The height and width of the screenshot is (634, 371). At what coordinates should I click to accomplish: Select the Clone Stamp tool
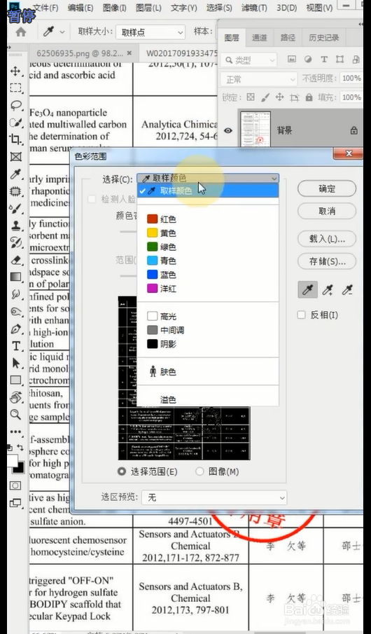click(x=15, y=226)
